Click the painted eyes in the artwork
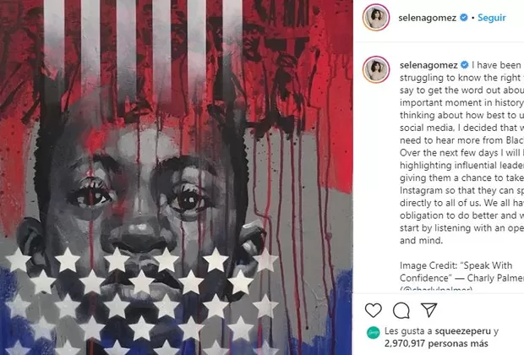This screenshot has width=524, height=355. pyautogui.click(x=139, y=194)
